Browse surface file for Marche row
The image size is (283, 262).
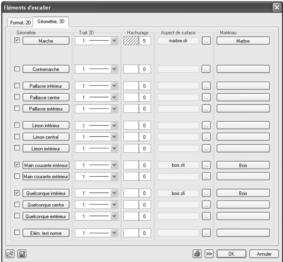pyautogui.click(x=206, y=41)
